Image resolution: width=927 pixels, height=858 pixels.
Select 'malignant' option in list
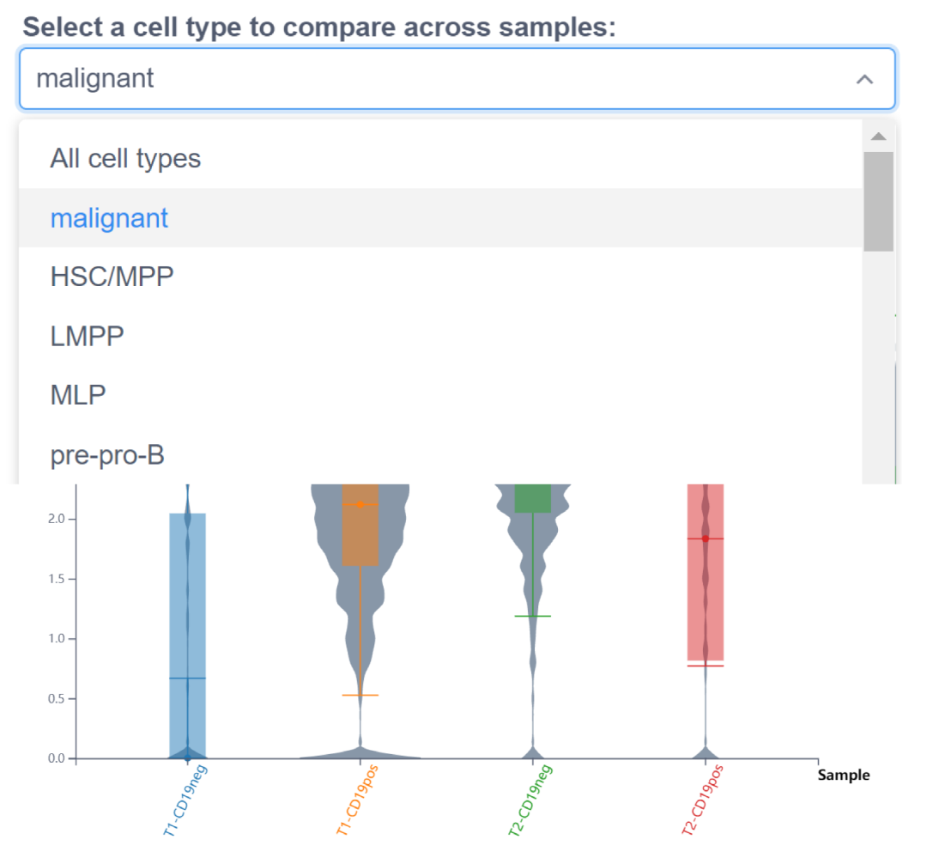[x=110, y=218]
